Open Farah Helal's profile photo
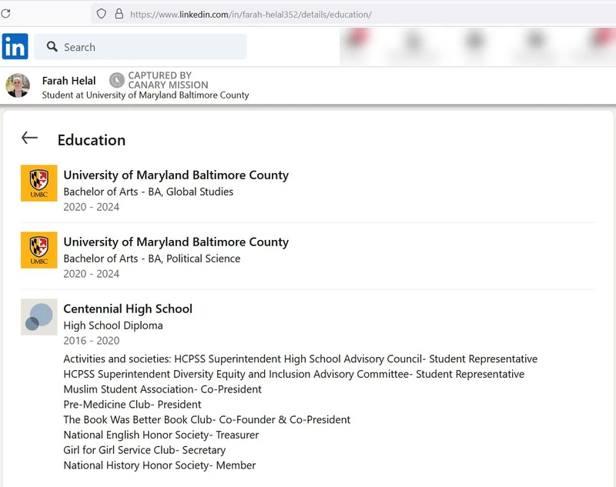Screen dimensions: 616x487 18,85
